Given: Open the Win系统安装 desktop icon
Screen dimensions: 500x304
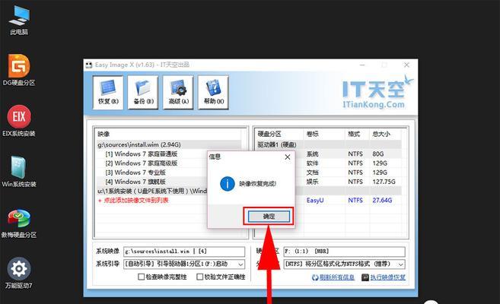Looking at the screenshot, I should [x=19, y=171].
